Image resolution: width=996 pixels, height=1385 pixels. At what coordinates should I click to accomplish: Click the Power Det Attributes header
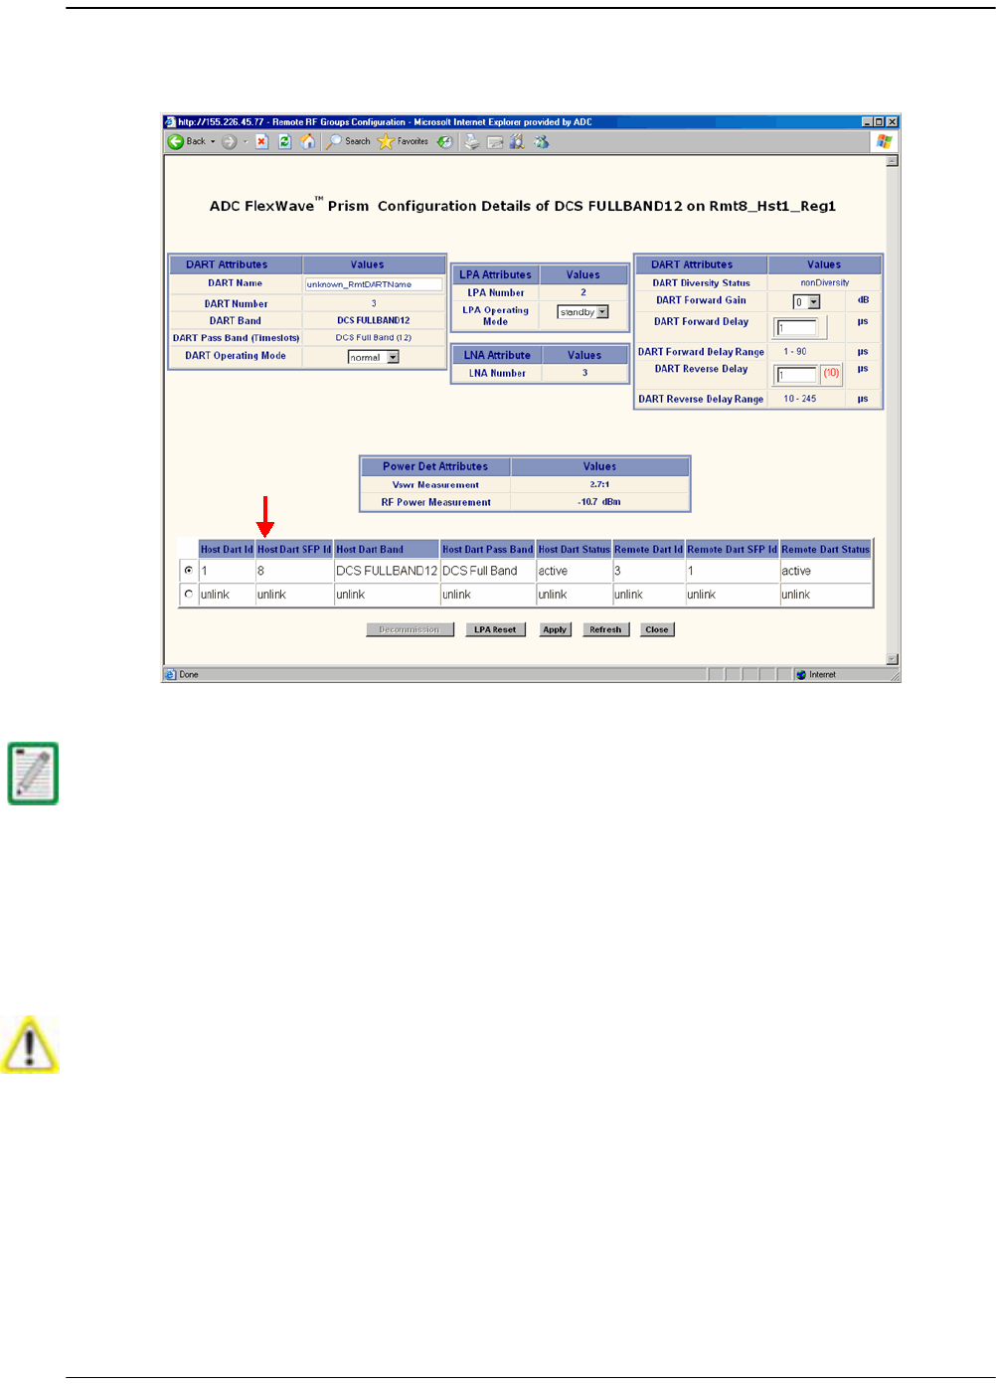[435, 466]
